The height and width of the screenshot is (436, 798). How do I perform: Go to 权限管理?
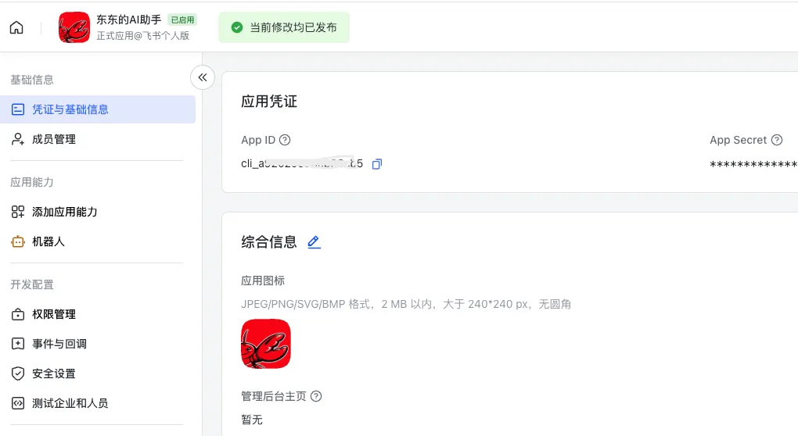tap(98, 314)
